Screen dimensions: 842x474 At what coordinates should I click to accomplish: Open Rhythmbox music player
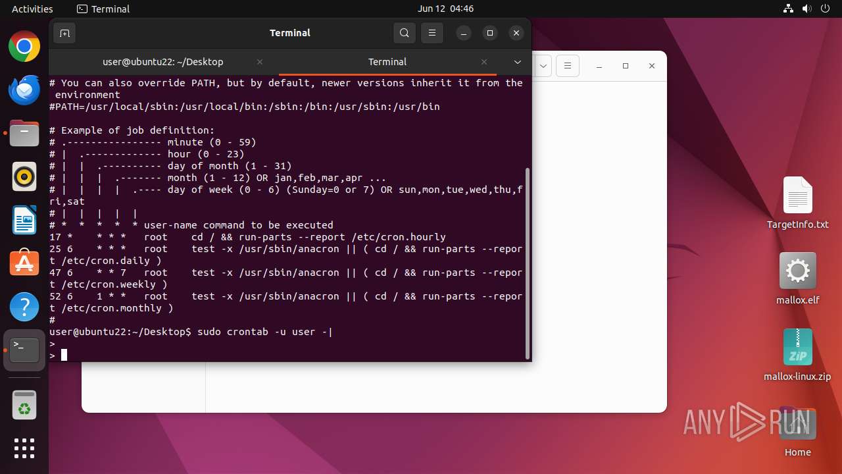point(24,177)
